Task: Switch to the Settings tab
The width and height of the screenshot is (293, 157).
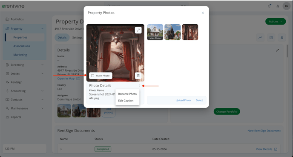Action: tap(78, 37)
